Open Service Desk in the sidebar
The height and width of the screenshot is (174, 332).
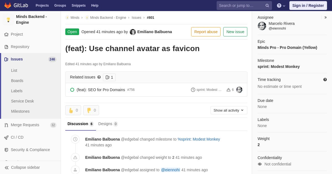(x=22, y=101)
